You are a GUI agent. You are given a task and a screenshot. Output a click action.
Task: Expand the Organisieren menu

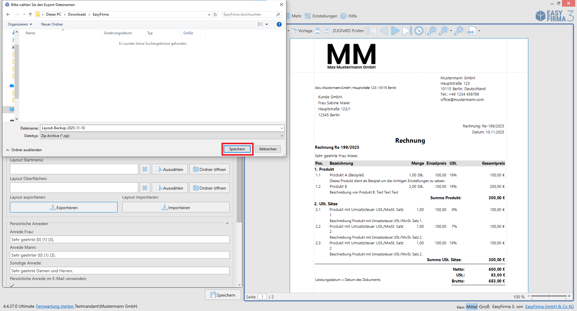click(20, 24)
